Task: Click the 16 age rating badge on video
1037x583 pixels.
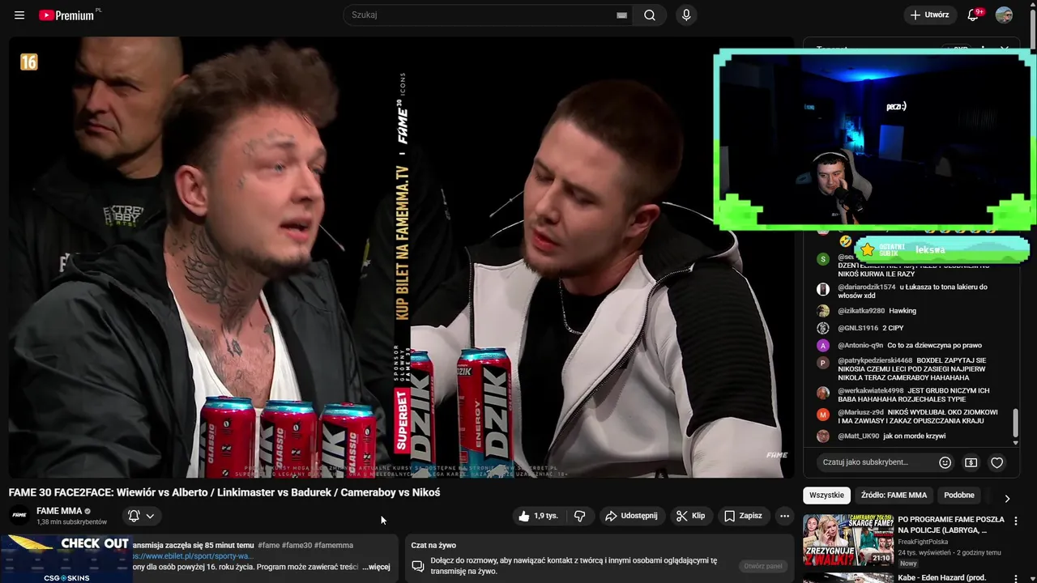Action: click(x=29, y=62)
